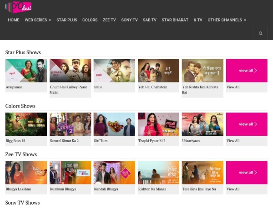Click the Star Plus pink view all button
The height and width of the screenshot is (205, 273).
(x=247, y=71)
